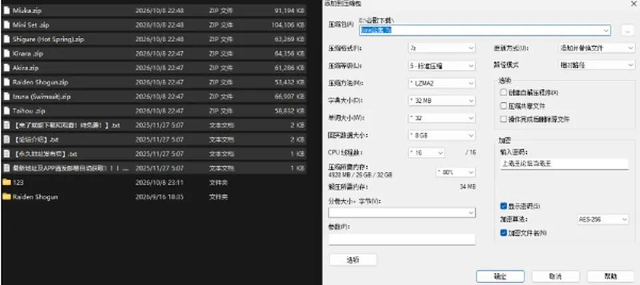Expand the solid block size dropdown showing 8 GB
The height and width of the screenshot is (285, 640).
tap(441, 135)
